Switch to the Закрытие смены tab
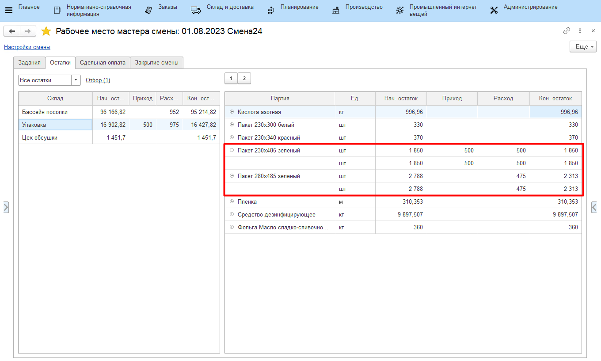601x361 pixels. (156, 63)
